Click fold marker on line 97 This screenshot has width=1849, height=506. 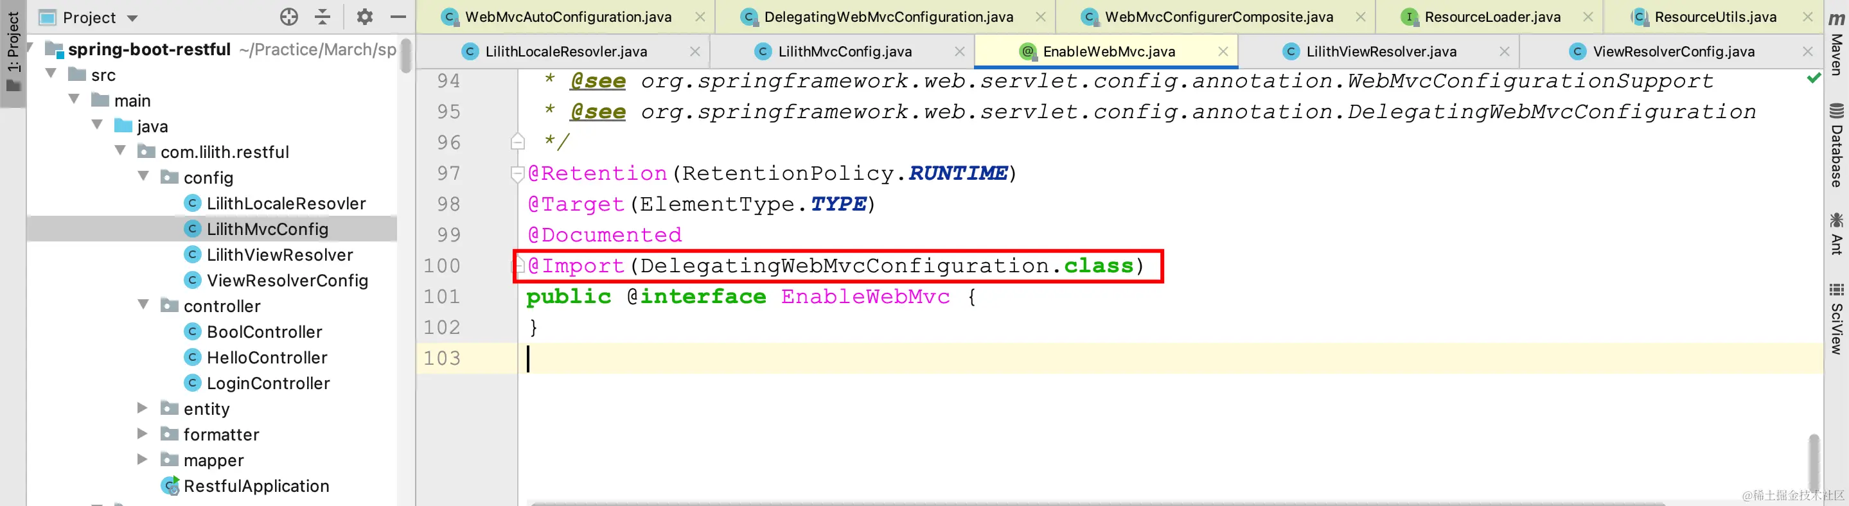pos(517,173)
